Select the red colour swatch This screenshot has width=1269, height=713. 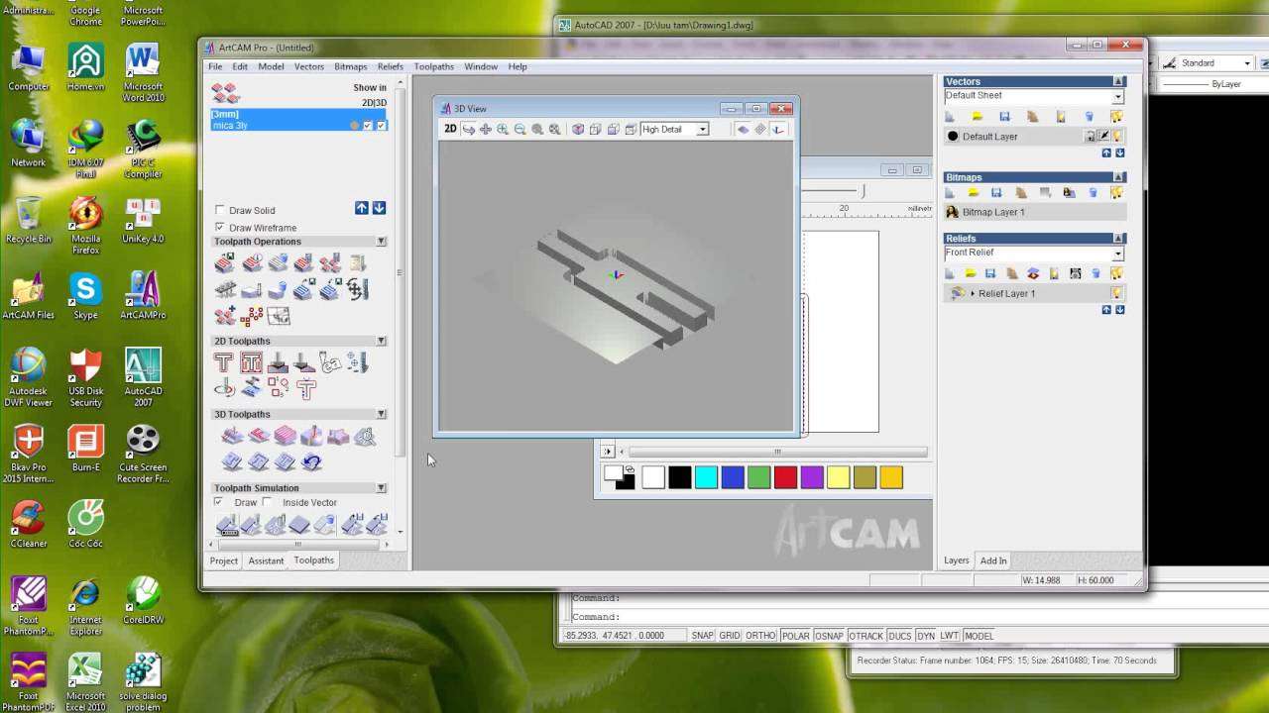[x=785, y=477]
